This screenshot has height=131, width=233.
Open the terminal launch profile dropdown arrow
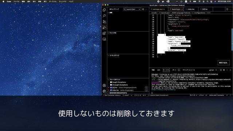[x=218, y=70]
